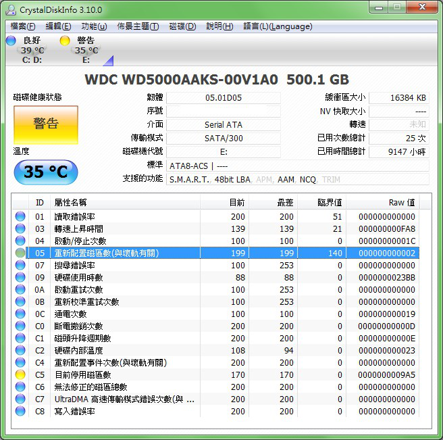
Task: Click the firmware field 05.01D05
Action: [x=224, y=98]
